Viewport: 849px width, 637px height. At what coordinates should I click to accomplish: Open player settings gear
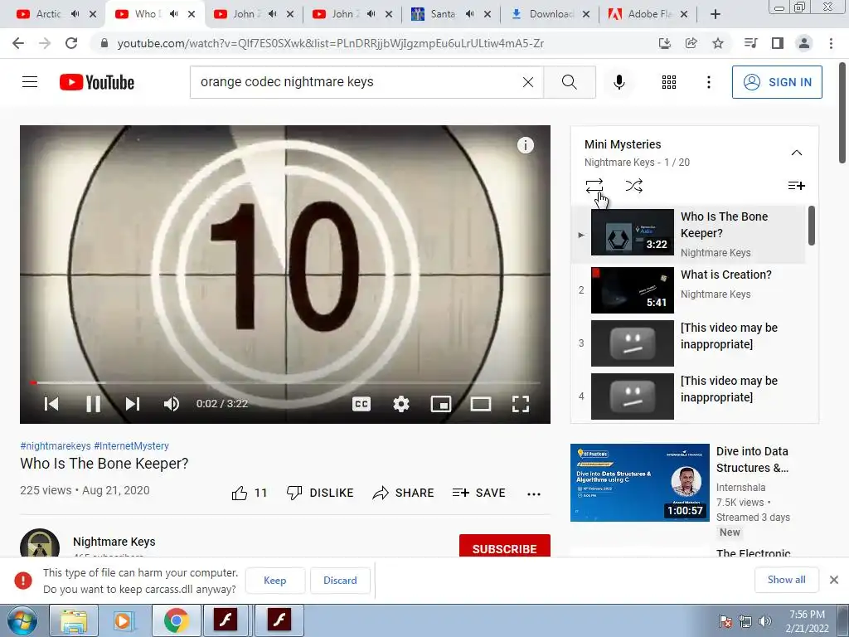point(401,404)
